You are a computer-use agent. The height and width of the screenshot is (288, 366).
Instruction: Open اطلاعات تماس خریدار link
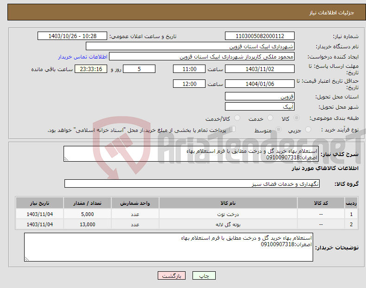[x=83, y=57]
